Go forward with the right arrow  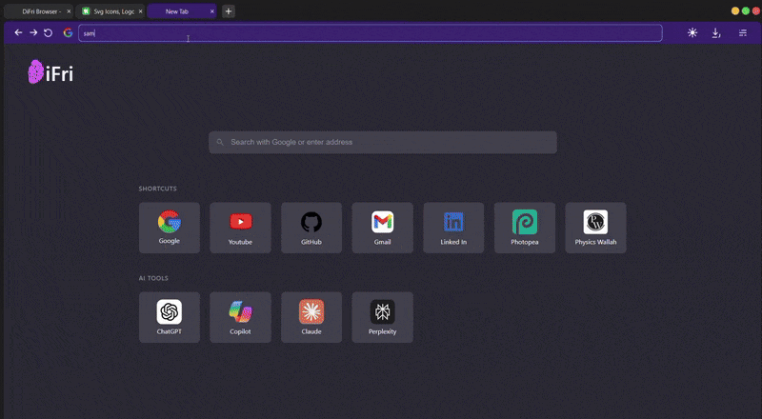coord(33,32)
